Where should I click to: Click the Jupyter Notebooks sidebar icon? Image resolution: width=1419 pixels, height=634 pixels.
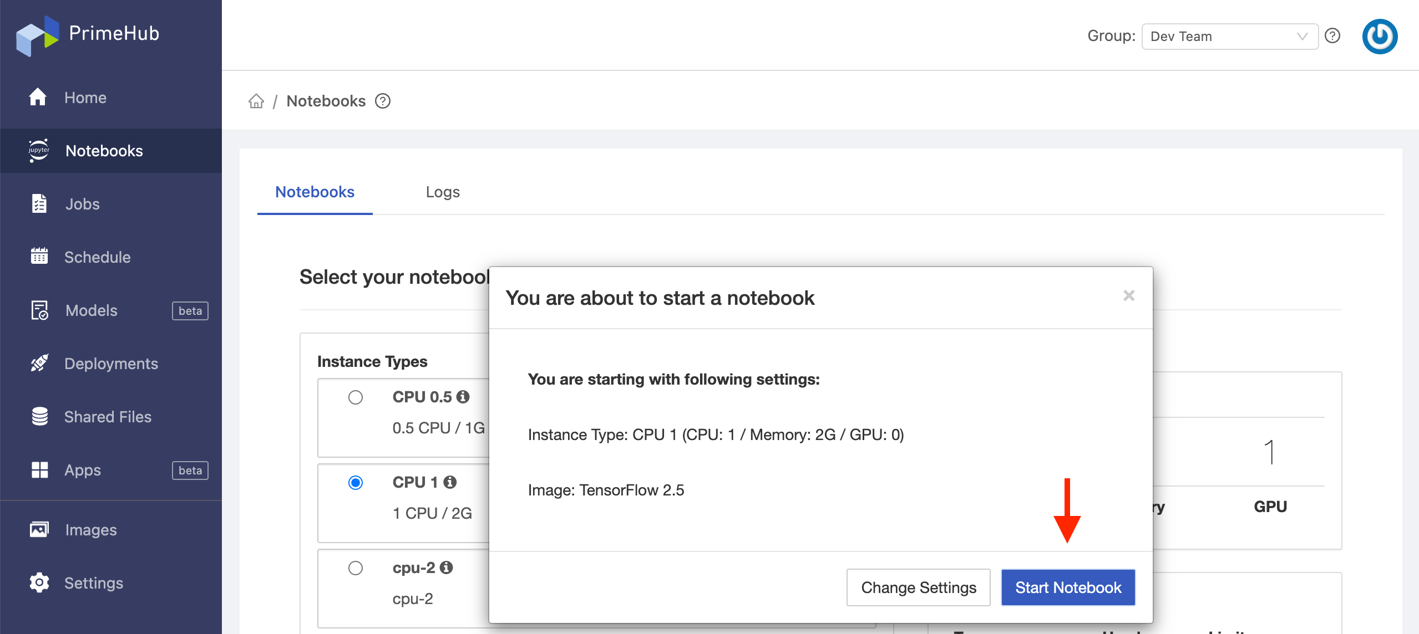(x=39, y=150)
